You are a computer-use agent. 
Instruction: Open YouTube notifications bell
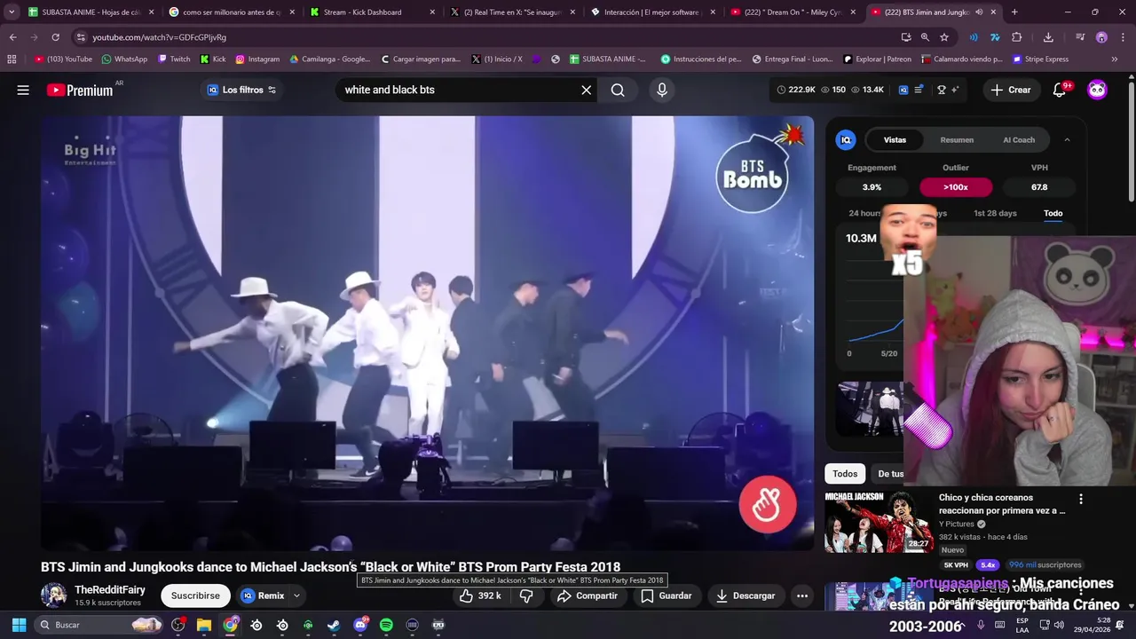pos(1060,90)
